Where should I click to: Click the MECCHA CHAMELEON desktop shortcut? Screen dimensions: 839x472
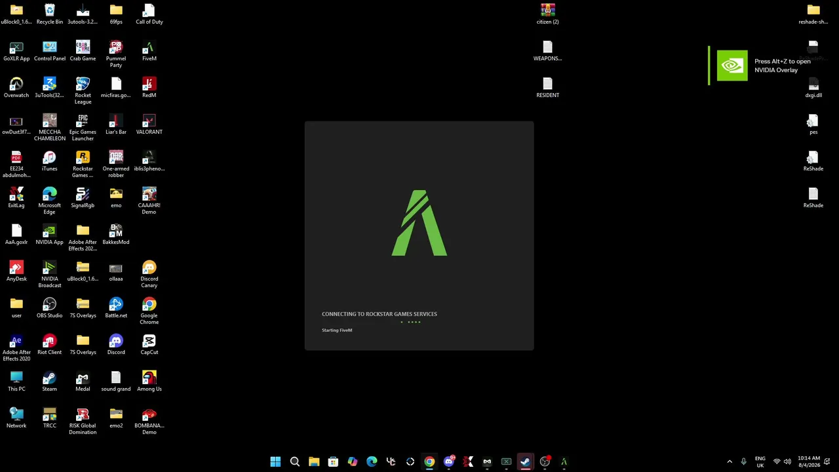[50, 127]
